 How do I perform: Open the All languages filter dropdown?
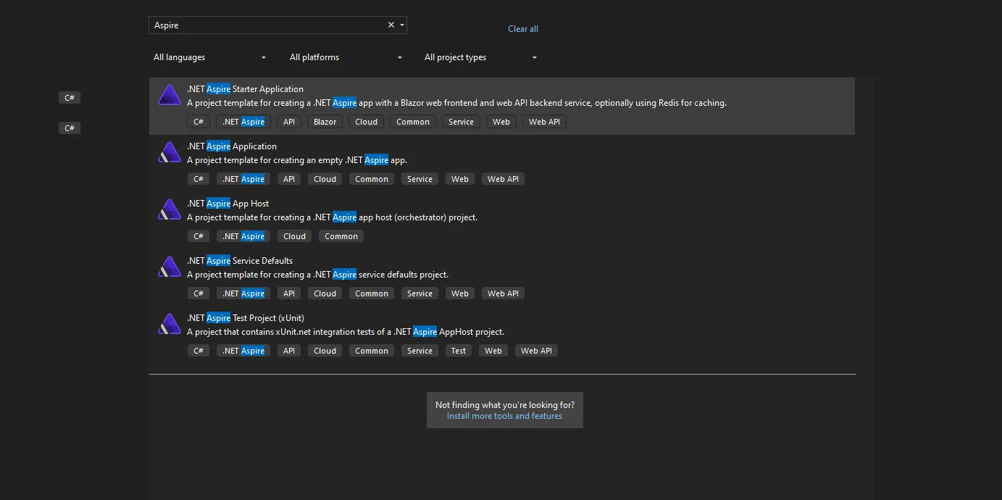tap(209, 57)
